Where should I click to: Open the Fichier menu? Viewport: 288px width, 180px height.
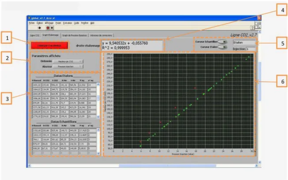32,23
